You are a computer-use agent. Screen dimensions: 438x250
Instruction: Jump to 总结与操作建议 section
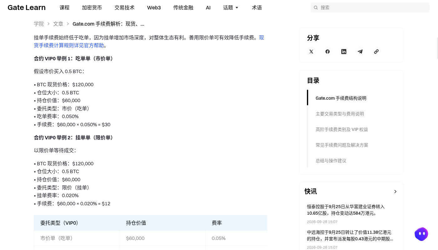click(331, 161)
